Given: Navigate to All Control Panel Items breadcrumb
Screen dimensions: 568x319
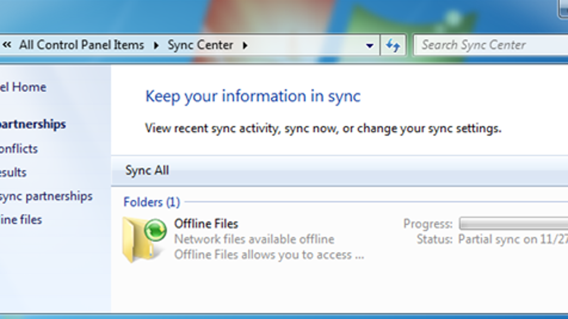Looking at the screenshot, I should [x=81, y=45].
